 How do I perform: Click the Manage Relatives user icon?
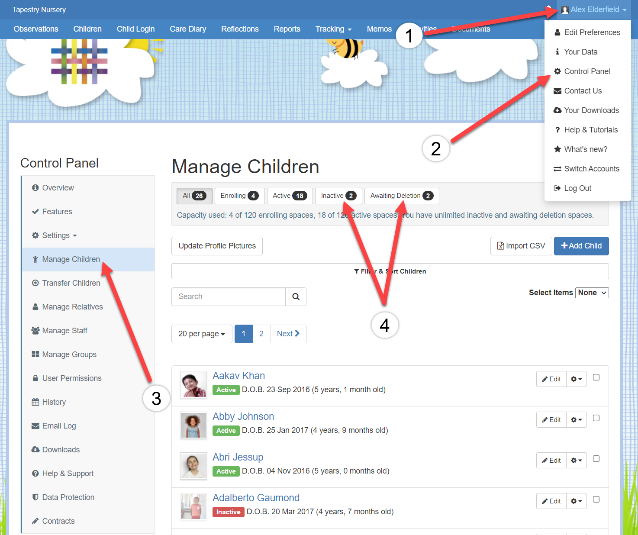[35, 307]
